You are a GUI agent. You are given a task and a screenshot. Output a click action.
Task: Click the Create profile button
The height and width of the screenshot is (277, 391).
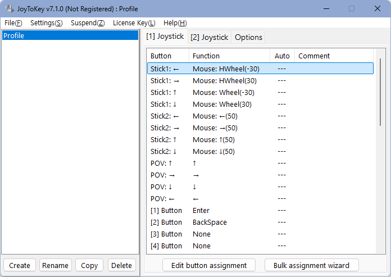click(20, 265)
